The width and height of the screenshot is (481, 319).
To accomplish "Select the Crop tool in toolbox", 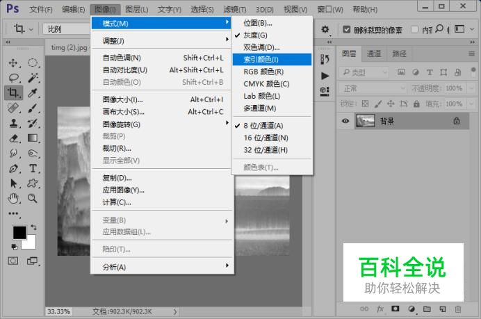I will (13, 92).
